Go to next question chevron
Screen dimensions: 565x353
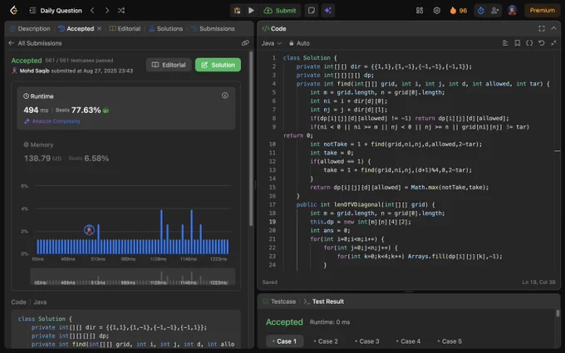(x=106, y=11)
